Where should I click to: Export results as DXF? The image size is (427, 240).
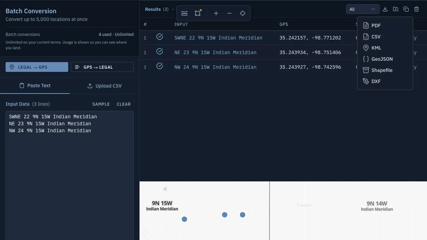tap(385, 81)
